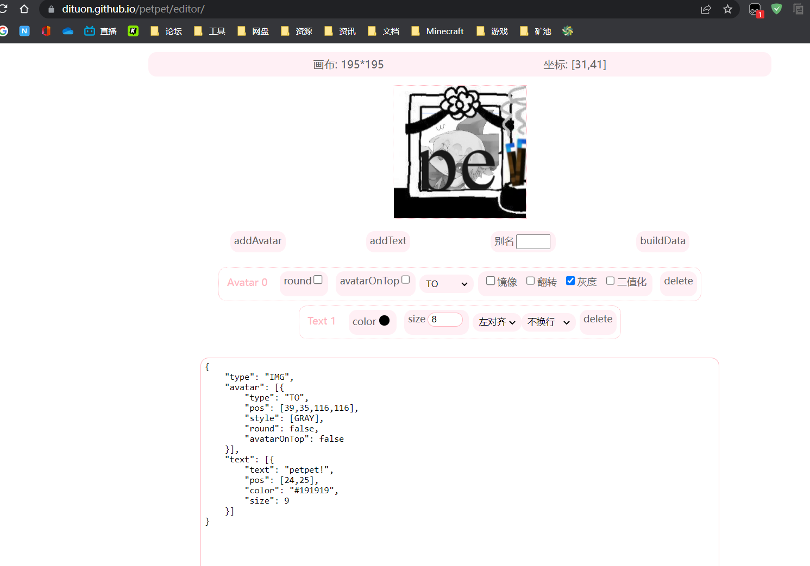Toggle the avatarOnTop checkbox
Image resolution: width=810 pixels, height=566 pixels.
[405, 280]
